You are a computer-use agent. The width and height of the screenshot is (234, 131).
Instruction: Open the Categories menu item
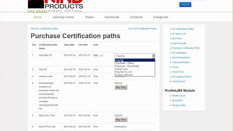coord(161,17)
